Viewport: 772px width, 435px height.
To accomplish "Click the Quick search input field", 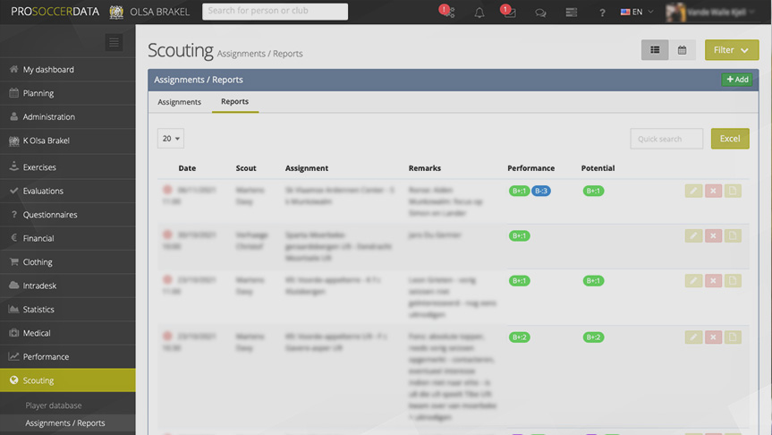I will tap(666, 139).
